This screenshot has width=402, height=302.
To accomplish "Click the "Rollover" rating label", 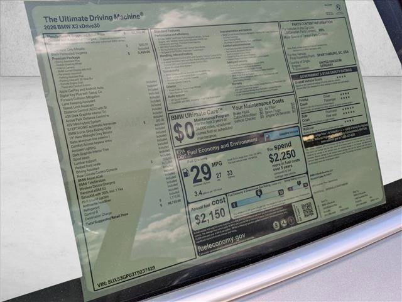I will 308,128.
